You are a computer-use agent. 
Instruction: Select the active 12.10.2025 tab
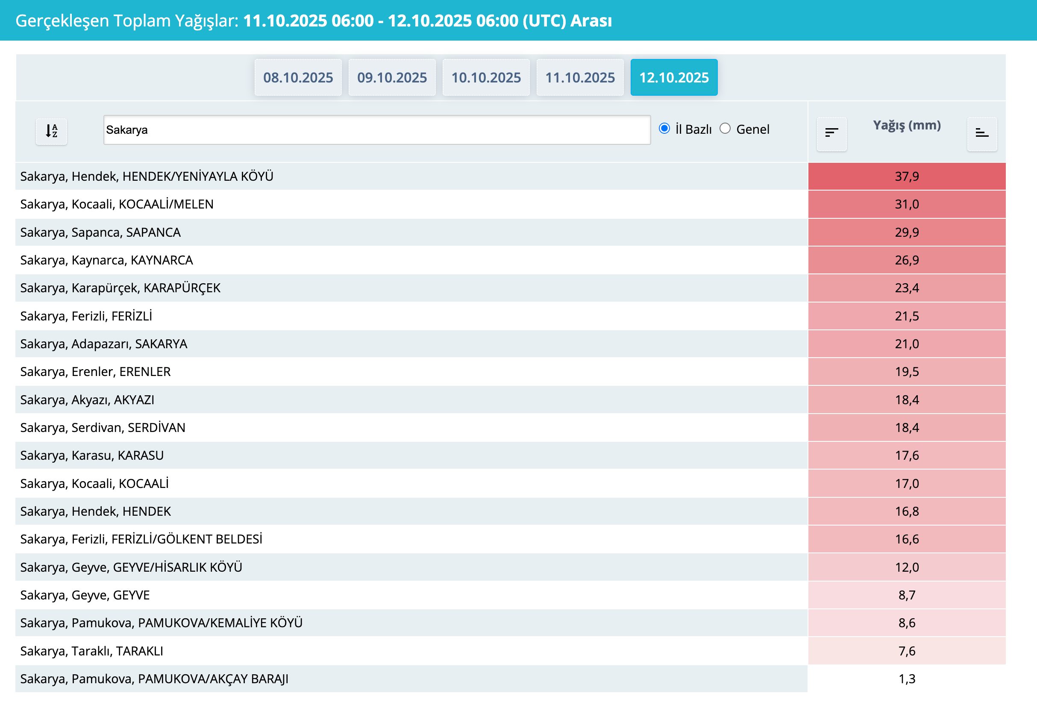674,77
